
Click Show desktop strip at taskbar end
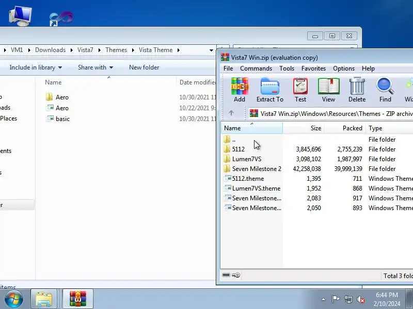(409, 299)
